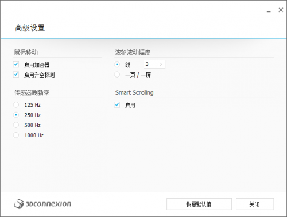Click the 高级设置 title text
This screenshot has height=217, width=287.
point(30,28)
